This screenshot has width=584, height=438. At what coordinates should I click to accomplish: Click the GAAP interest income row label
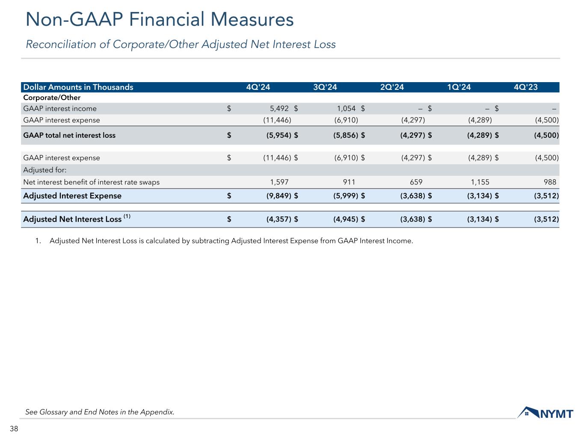[60, 109]
